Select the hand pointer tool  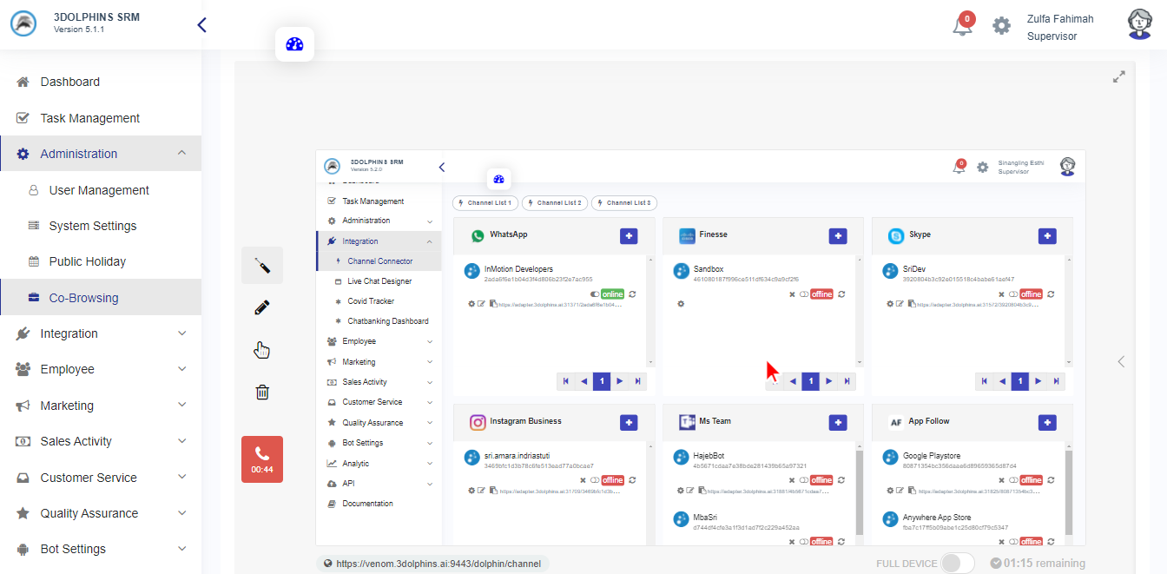pyautogui.click(x=262, y=350)
